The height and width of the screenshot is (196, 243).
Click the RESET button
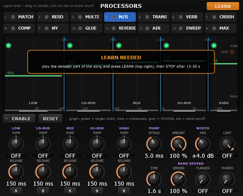click(x=51, y=118)
